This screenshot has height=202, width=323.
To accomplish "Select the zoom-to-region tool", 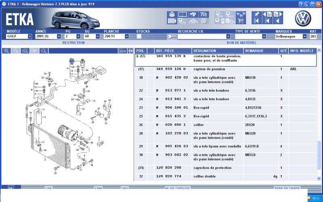I will (x=25, y=51).
